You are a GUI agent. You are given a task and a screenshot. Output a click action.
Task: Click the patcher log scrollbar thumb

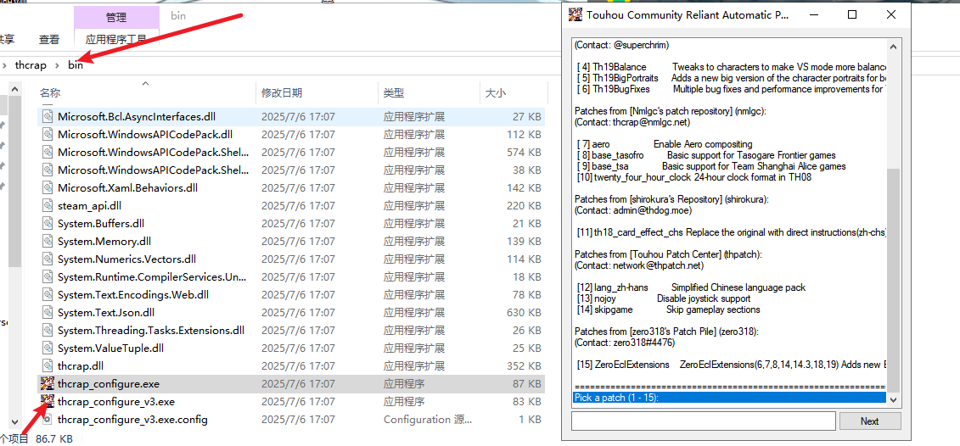click(893, 280)
